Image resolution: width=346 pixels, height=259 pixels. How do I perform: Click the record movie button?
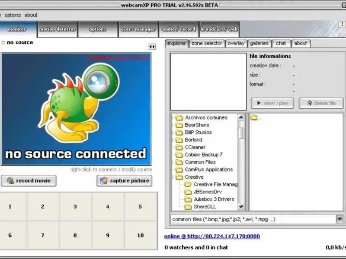tap(29, 180)
